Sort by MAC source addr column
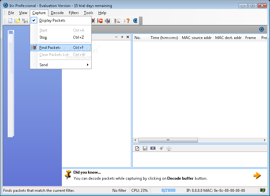The height and width of the screenshot is (196, 270). coord(196,38)
